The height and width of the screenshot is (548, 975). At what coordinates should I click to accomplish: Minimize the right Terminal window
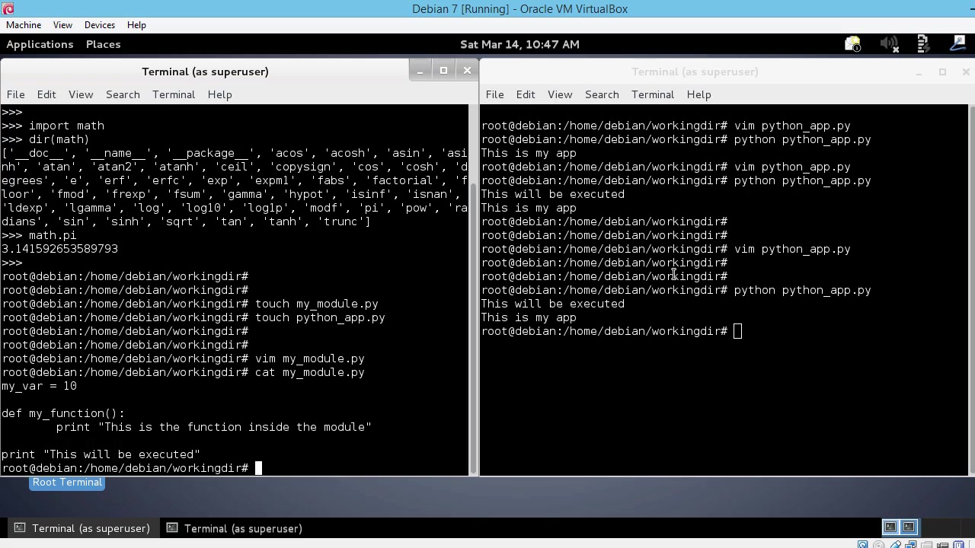[919, 72]
